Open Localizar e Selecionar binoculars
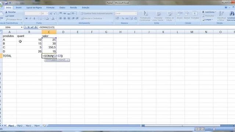235x132 pixels. tap(231, 16)
